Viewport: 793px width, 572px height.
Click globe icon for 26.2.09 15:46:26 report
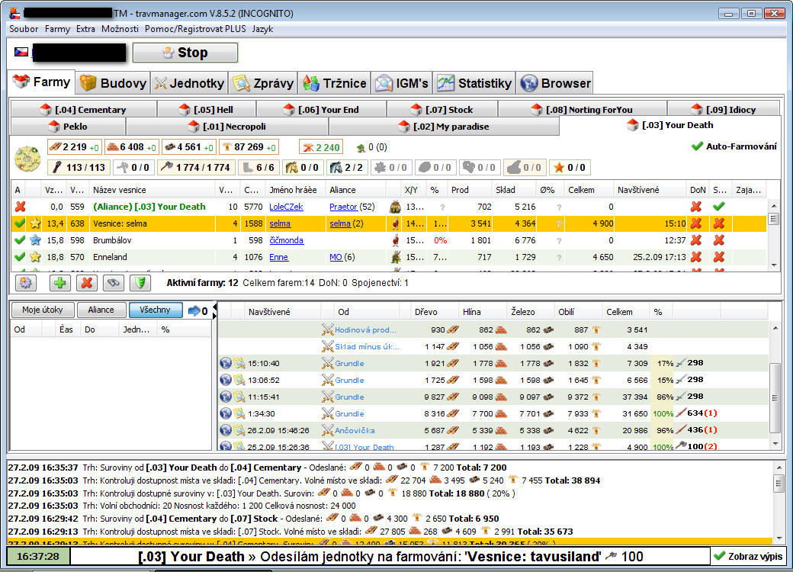click(x=226, y=430)
